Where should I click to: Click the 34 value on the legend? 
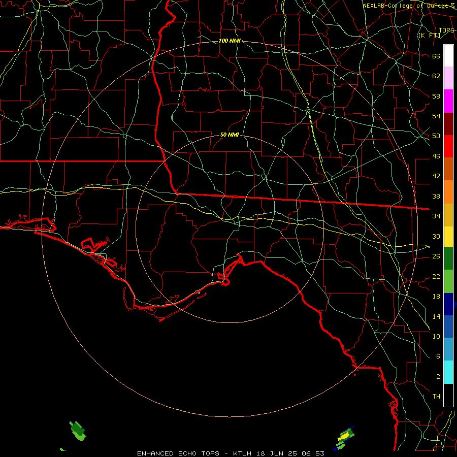436,216
